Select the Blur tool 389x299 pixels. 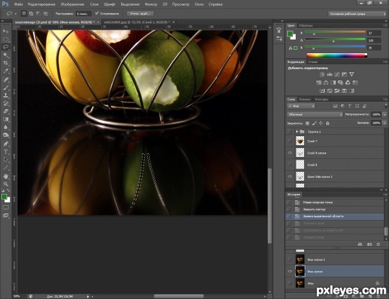(5, 127)
